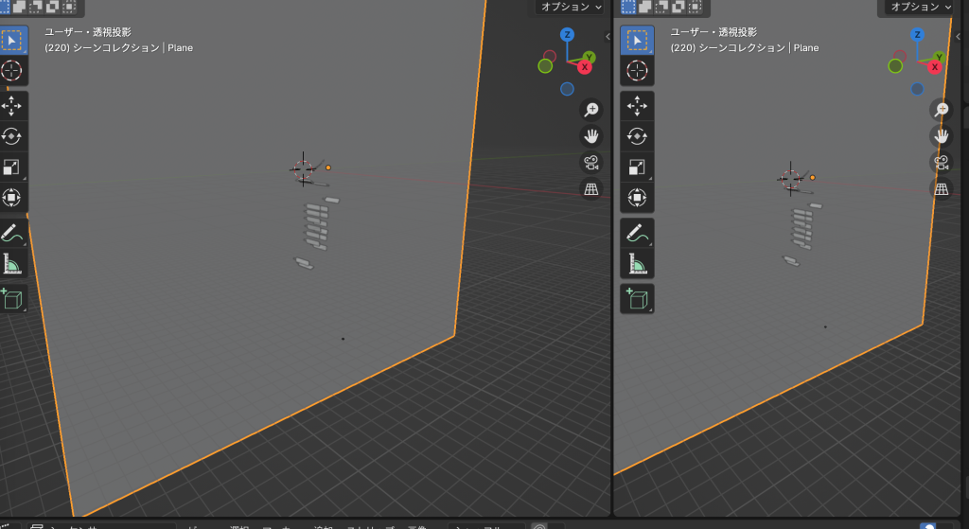Choose the Move tool in left viewport
Image resolution: width=969 pixels, height=529 pixels.
pyautogui.click(x=11, y=106)
